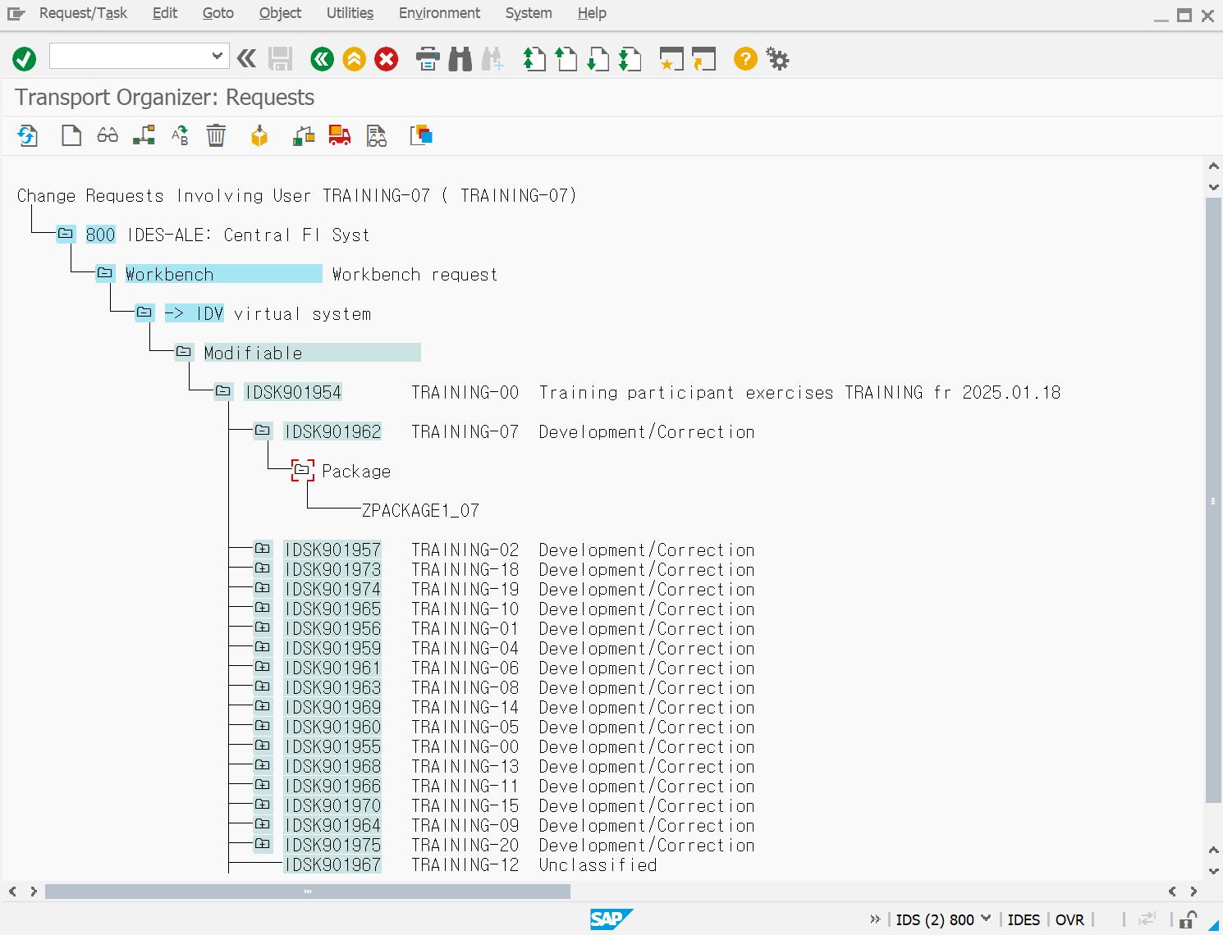
Task: Click the Display logs glasses document icon
Action: click(377, 135)
